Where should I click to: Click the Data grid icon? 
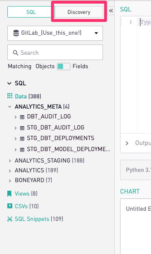coord(10,96)
